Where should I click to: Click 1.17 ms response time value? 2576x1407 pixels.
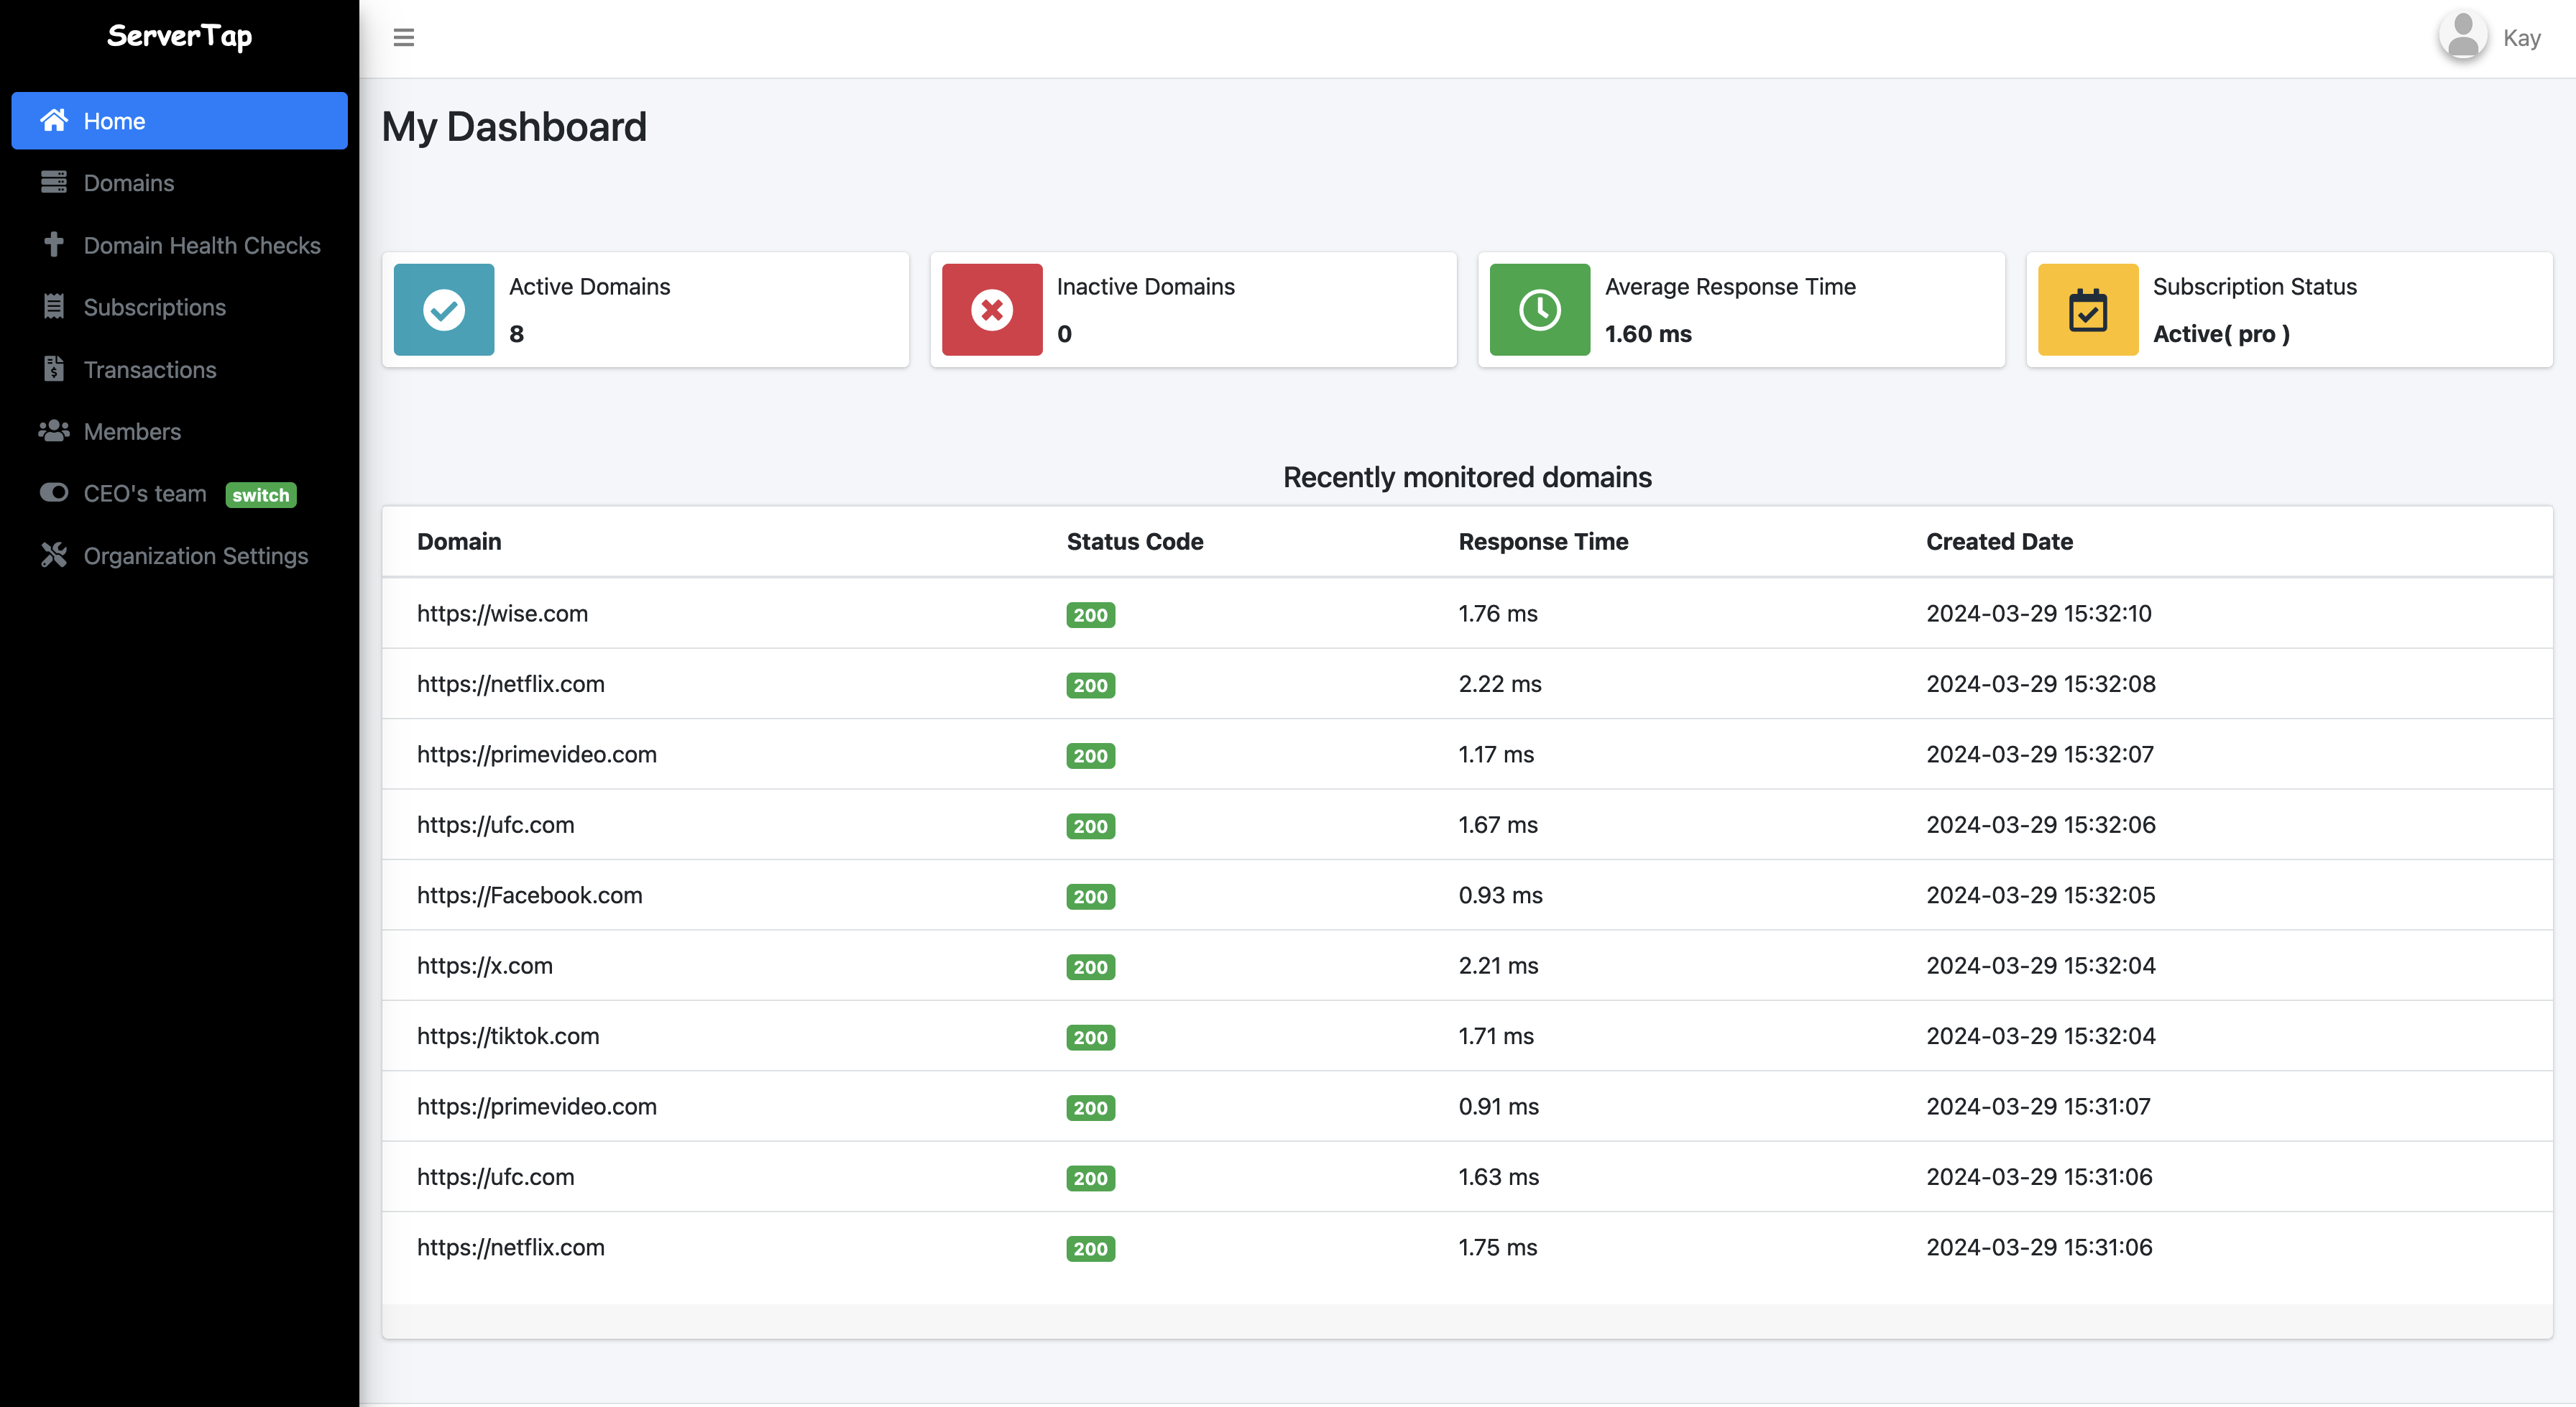(x=1496, y=754)
